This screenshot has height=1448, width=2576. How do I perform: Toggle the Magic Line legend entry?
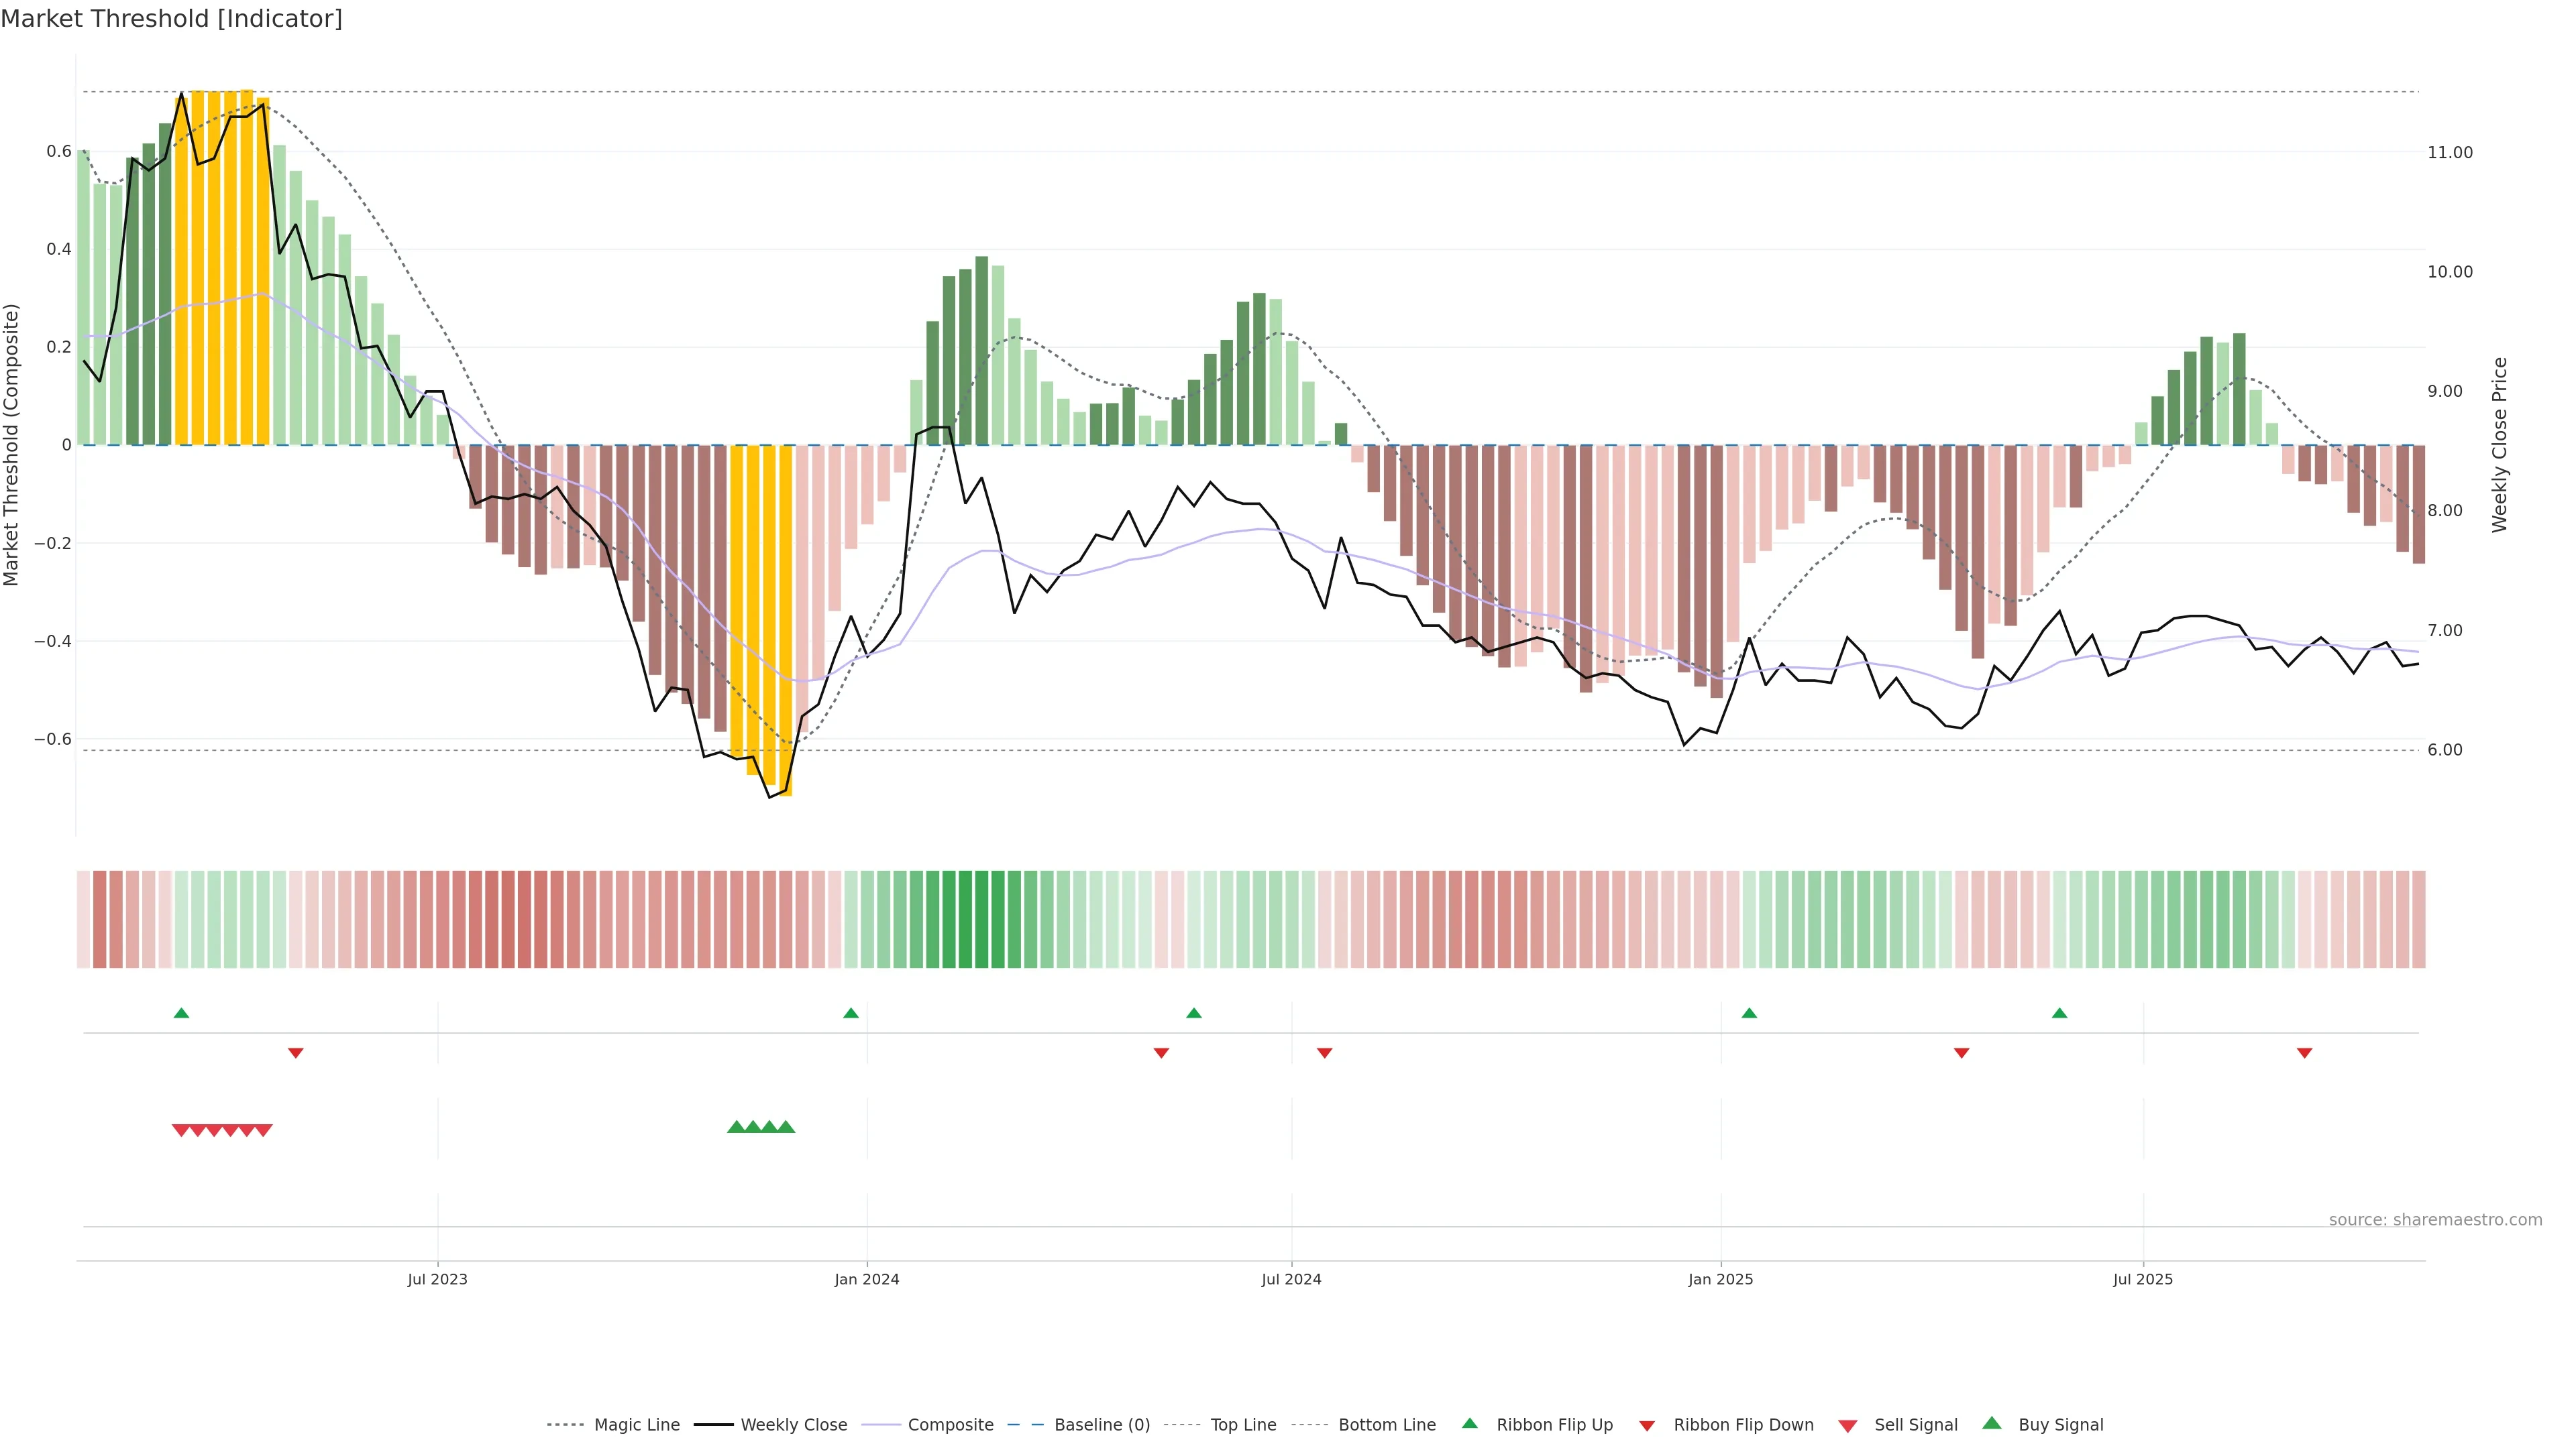click(x=636, y=1425)
